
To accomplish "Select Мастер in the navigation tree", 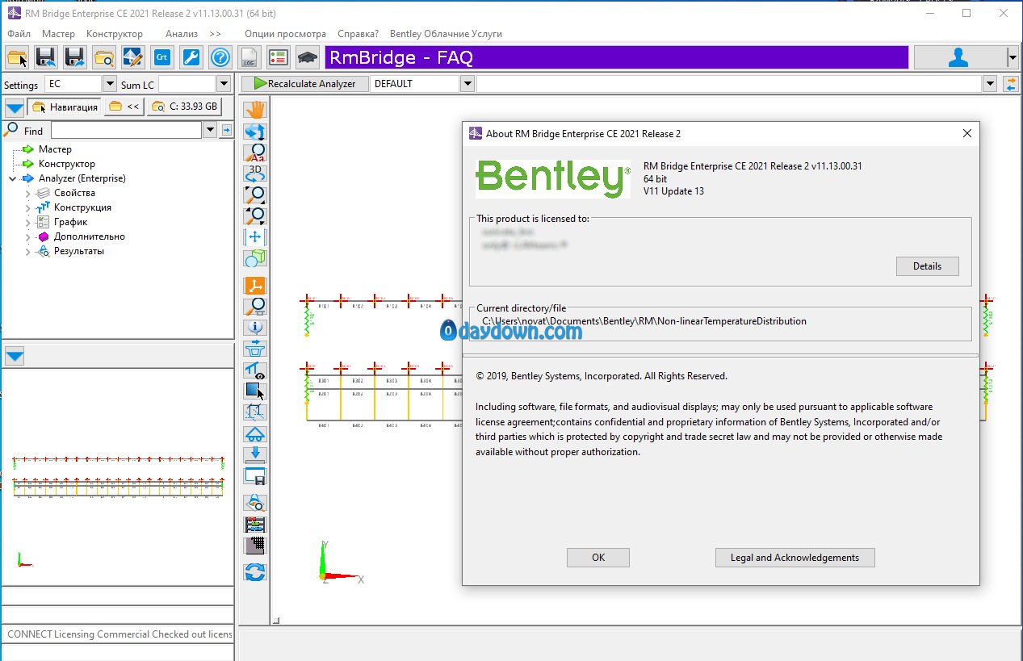I will click(55, 149).
